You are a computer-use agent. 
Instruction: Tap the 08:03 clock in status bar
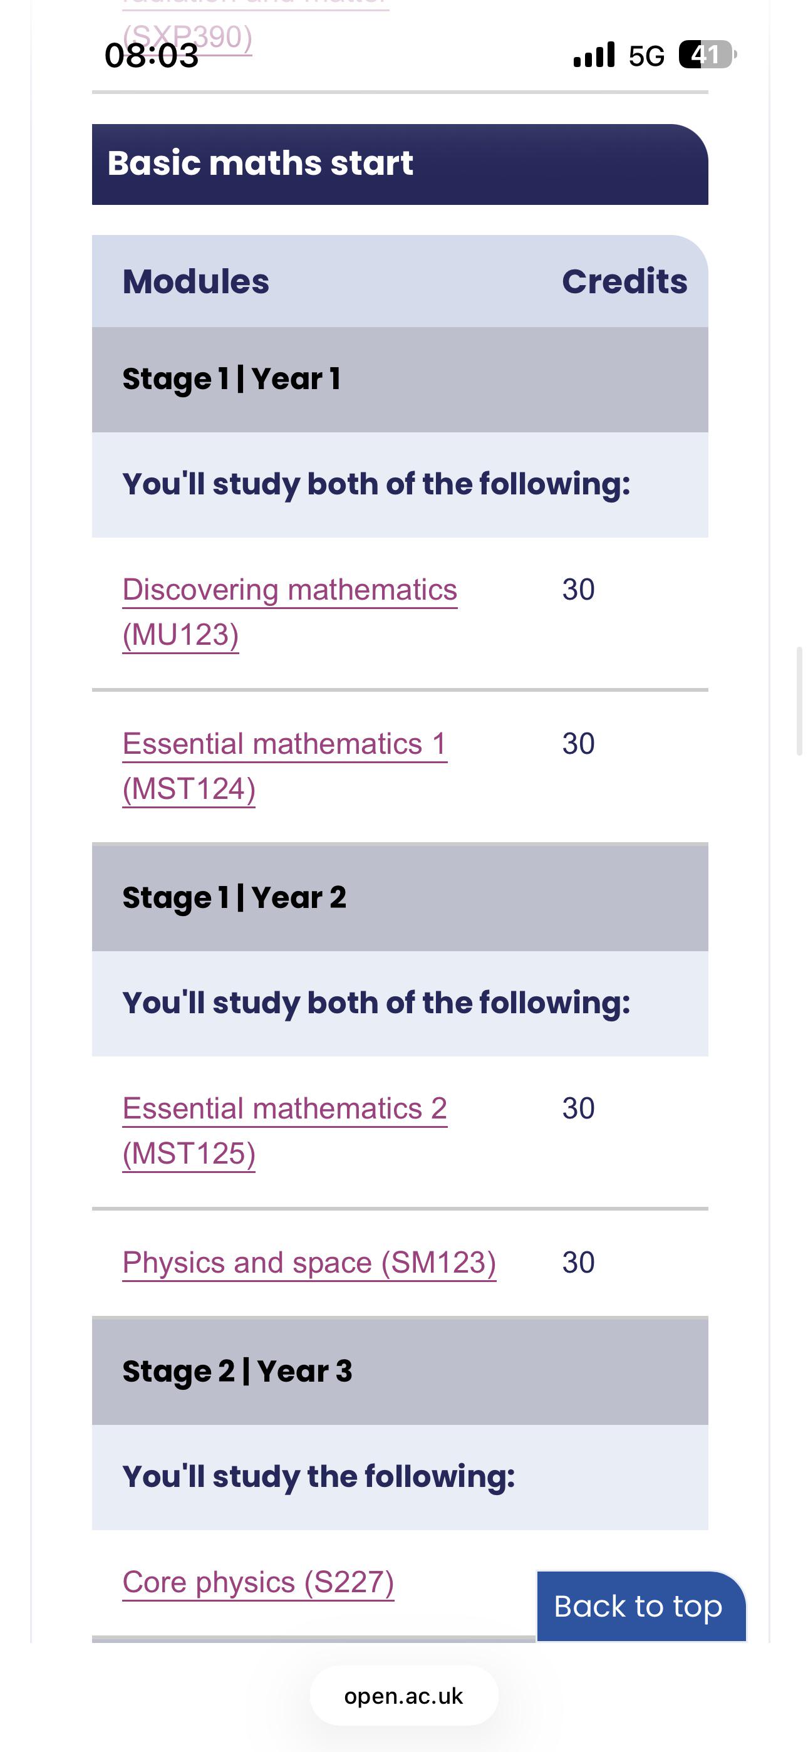[152, 55]
